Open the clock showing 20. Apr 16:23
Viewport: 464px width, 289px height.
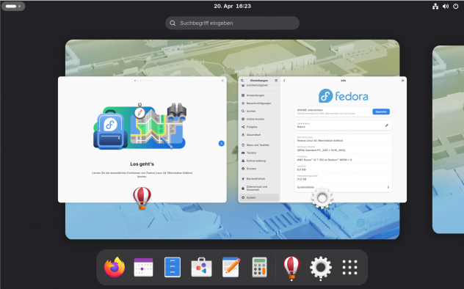point(232,6)
